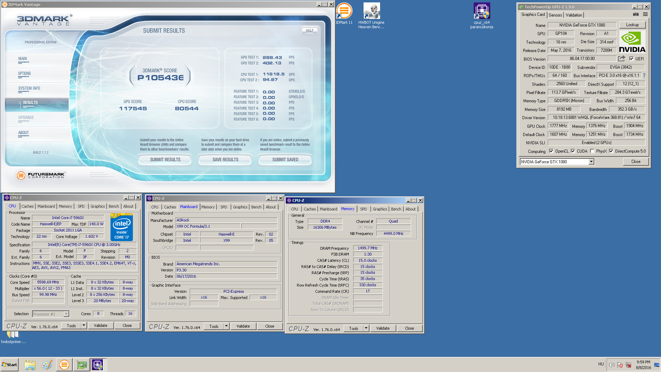Image resolution: width=661 pixels, height=372 pixels.
Task: Click the DRAM Frequency value 1499.7 MHz
Action: point(367,248)
